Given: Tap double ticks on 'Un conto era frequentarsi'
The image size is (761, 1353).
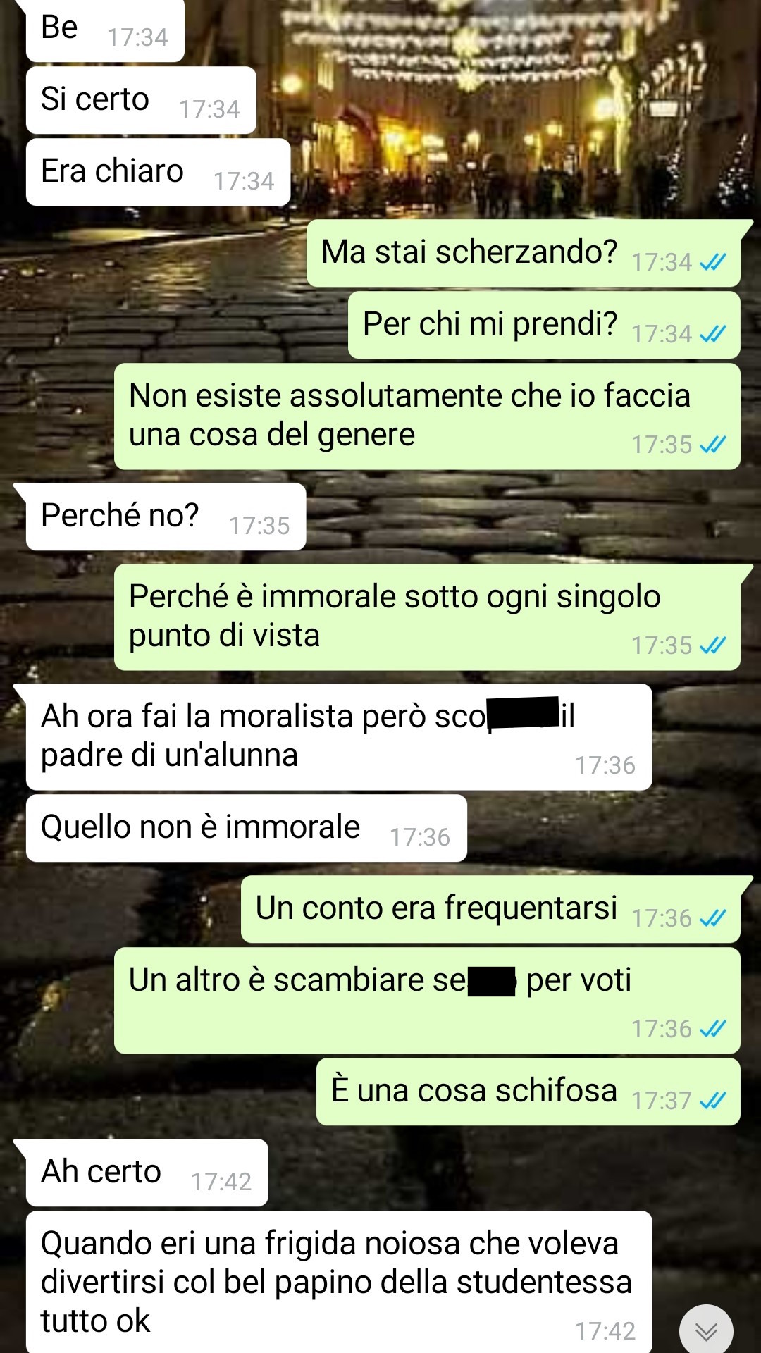Looking at the screenshot, I should 712,918.
